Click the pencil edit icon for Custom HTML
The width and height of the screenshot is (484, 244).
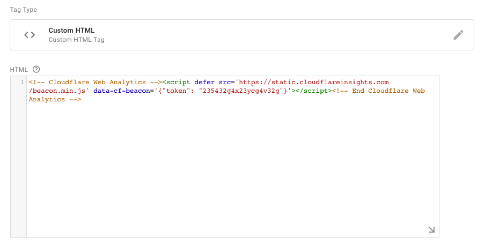(458, 35)
